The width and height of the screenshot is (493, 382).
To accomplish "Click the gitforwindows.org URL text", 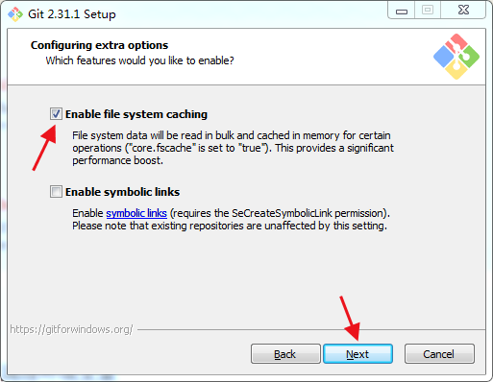I will pyautogui.click(x=71, y=329).
